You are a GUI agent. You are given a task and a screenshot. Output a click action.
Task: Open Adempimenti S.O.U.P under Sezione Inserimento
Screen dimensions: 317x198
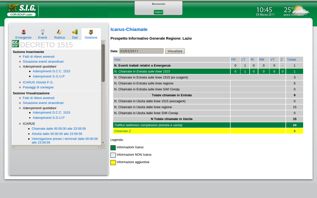coord(49,76)
